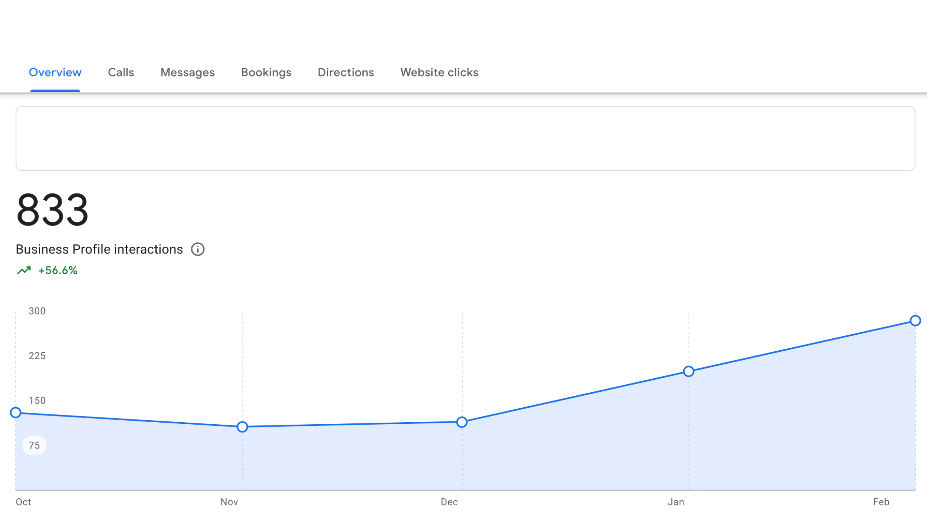The image size is (927, 526).
Task: Go to the Directions tab
Action: (x=346, y=72)
